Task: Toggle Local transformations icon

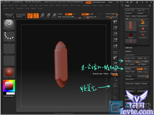Action: pyautogui.click(x=115, y=46)
